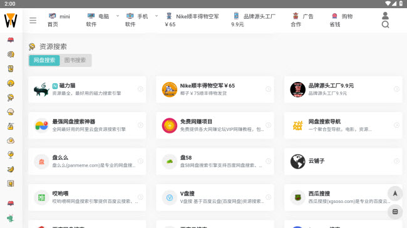This screenshot has width=407, height=228.
Task: Open 免费网赚项目 card
Action: coord(215,125)
